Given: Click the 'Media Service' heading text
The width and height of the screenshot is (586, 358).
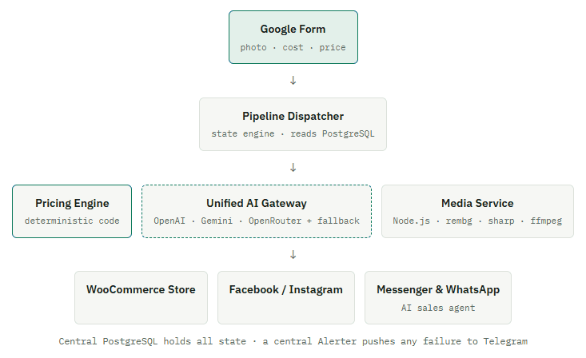Looking at the screenshot, I should click(x=477, y=203).
